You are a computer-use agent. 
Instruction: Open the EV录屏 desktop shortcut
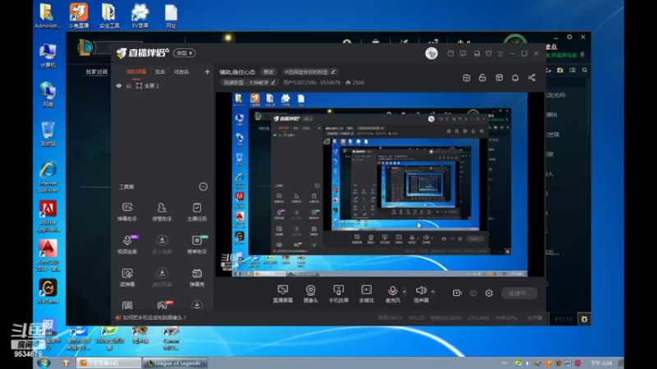(x=140, y=16)
